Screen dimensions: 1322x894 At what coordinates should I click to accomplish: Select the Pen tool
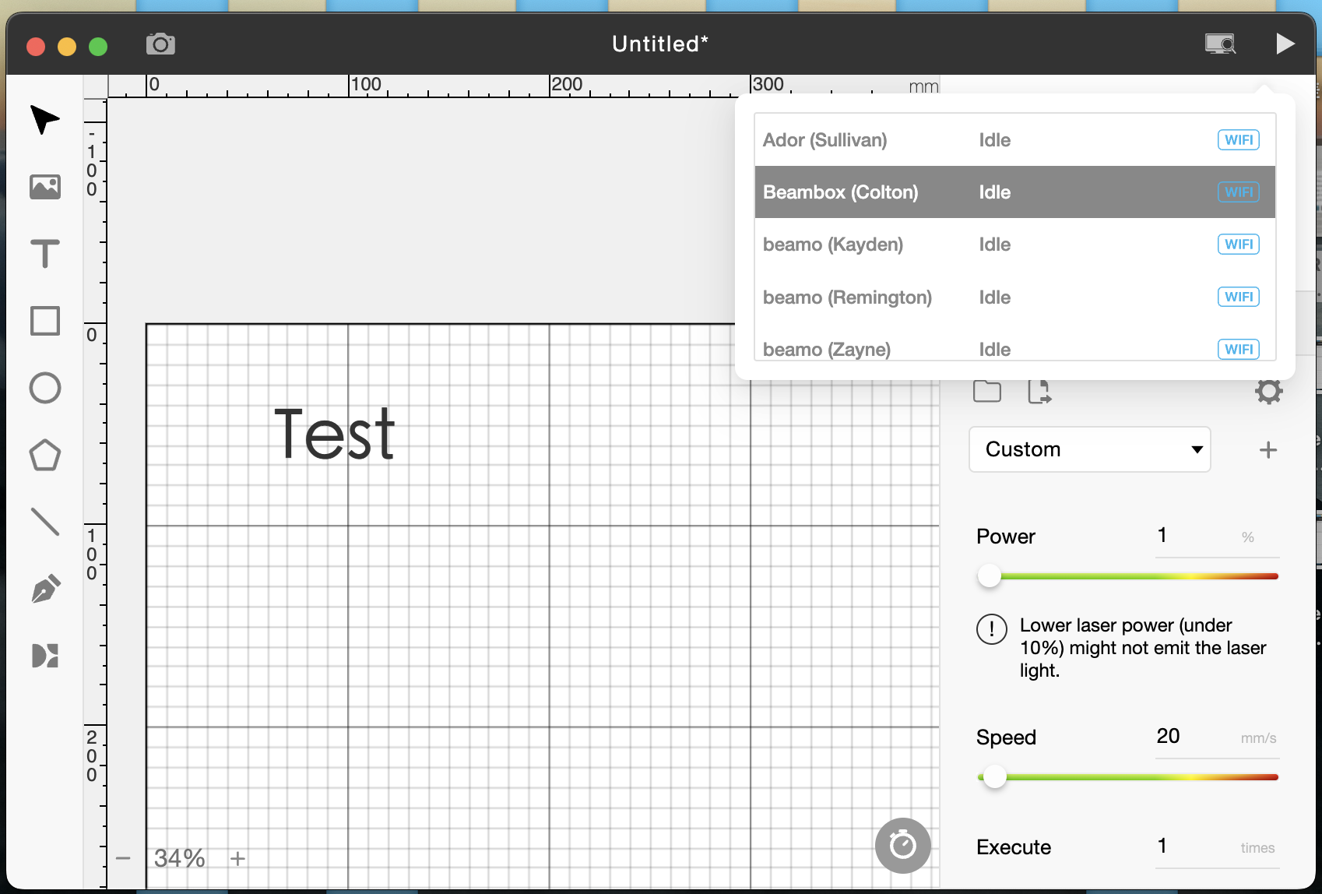(44, 589)
